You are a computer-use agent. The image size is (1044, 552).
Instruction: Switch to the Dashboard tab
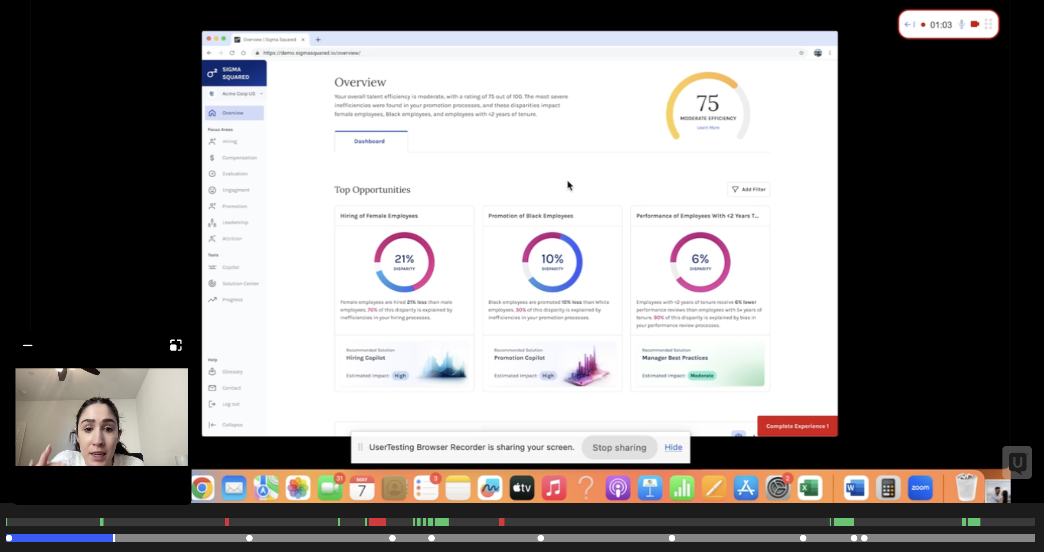(371, 141)
